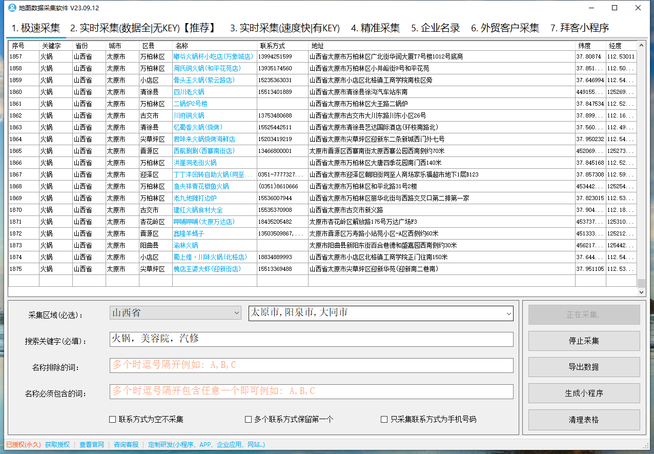Click the table's vertical scrollbar down arrow

click(x=641, y=292)
